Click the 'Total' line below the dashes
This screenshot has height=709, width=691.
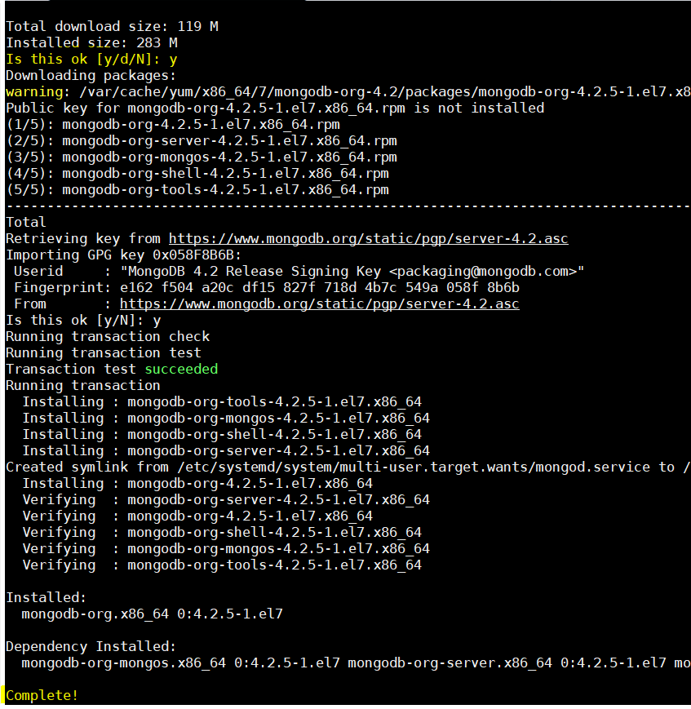click(x=26, y=222)
